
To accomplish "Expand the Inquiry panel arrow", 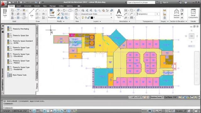I will pyautogui.click(x=168, y=21).
